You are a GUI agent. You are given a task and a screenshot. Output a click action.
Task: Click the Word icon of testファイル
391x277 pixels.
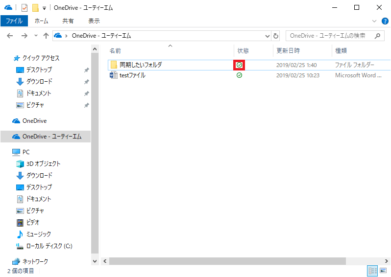pos(114,75)
